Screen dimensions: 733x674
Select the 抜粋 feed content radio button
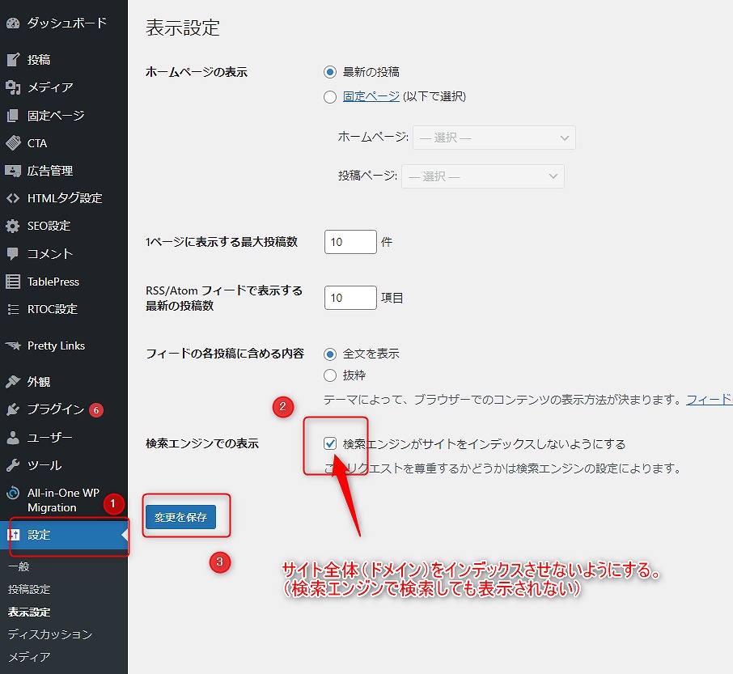pos(330,375)
